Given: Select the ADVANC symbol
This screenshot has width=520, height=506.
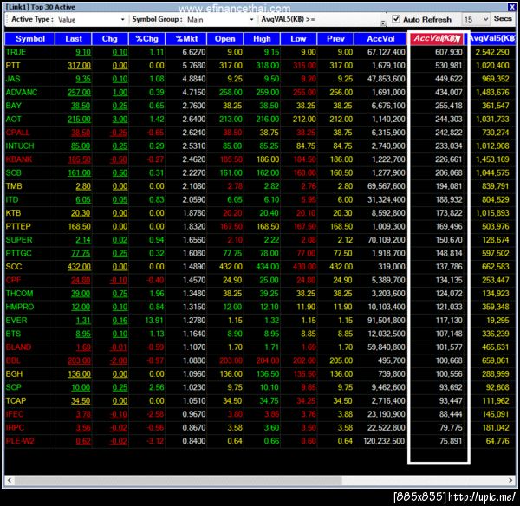Looking at the screenshot, I should pyautogui.click(x=22, y=92).
